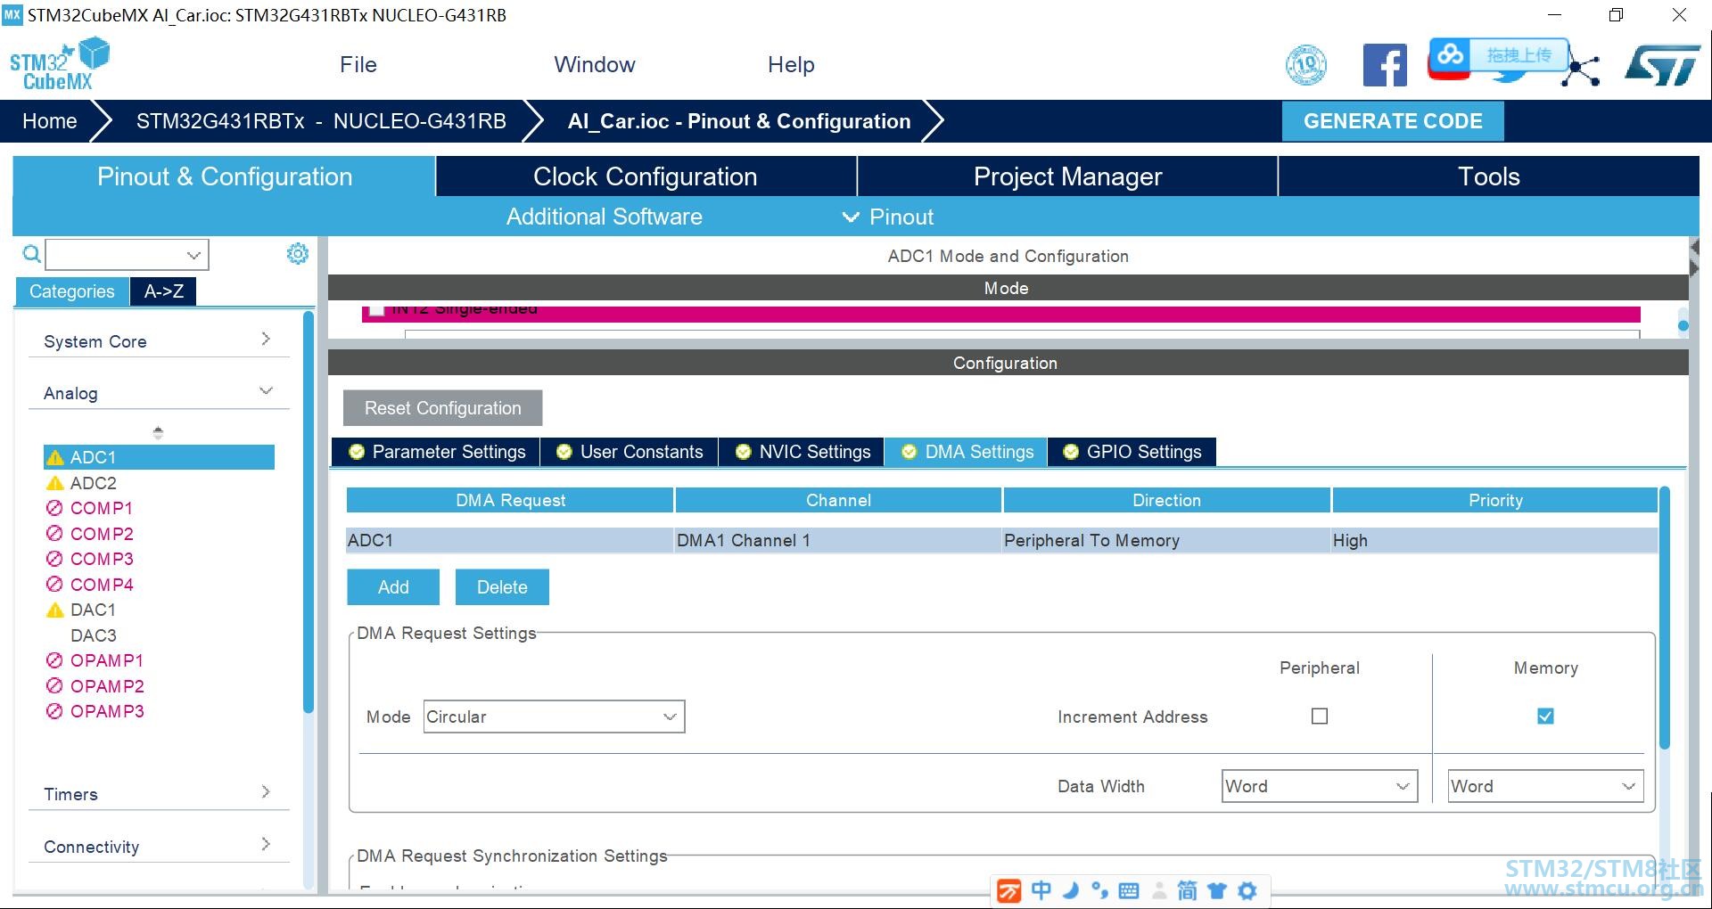Click the disabled icon beside COMP4
This screenshot has height=909, width=1712.
pyautogui.click(x=54, y=585)
